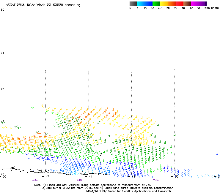
Task: Select the -147 longitude axis label
Action: tap(45, 176)
